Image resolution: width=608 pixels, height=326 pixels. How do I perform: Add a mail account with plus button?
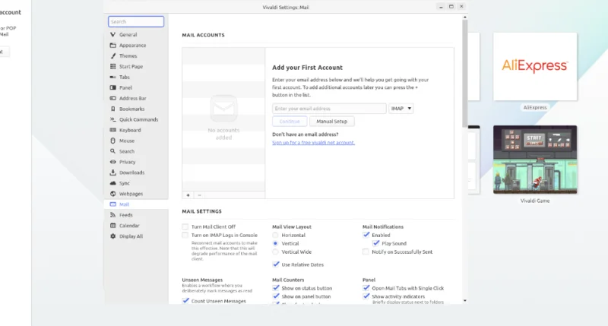[188, 195]
